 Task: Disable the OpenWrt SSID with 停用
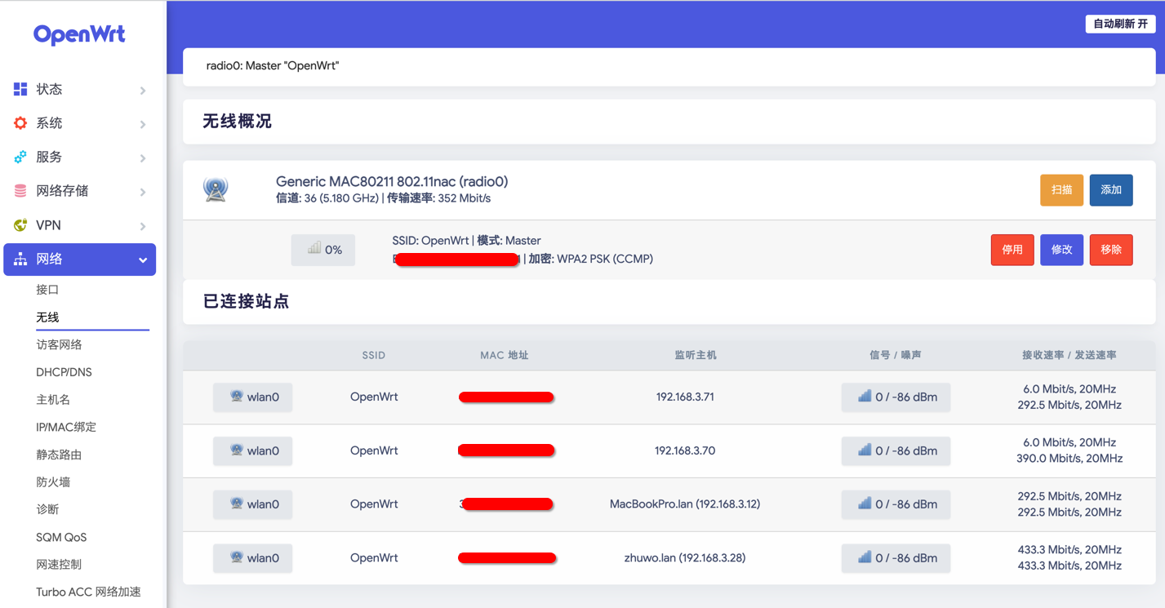(1012, 250)
